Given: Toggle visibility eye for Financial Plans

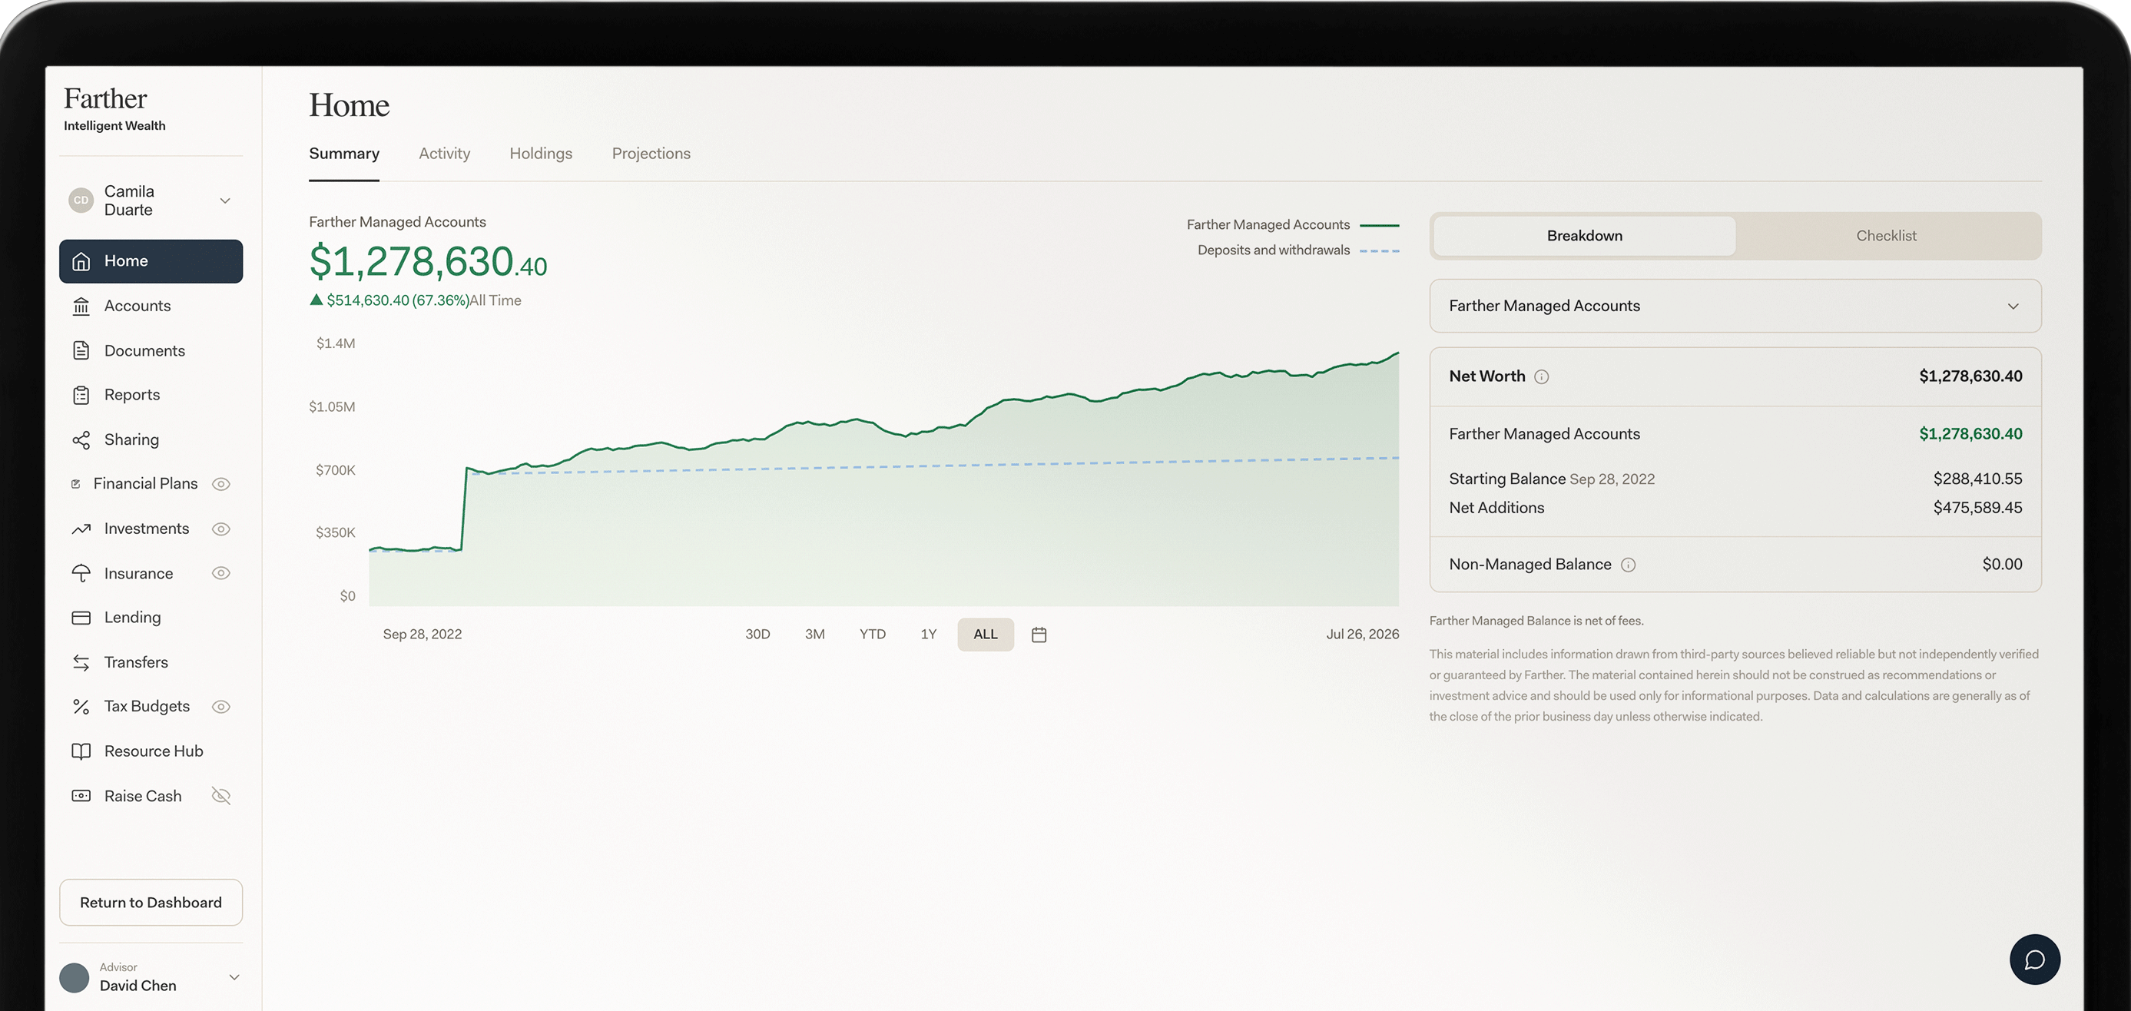Looking at the screenshot, I should click(221, 484).
